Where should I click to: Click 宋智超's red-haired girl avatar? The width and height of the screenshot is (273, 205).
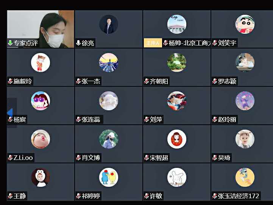point(177,139)
